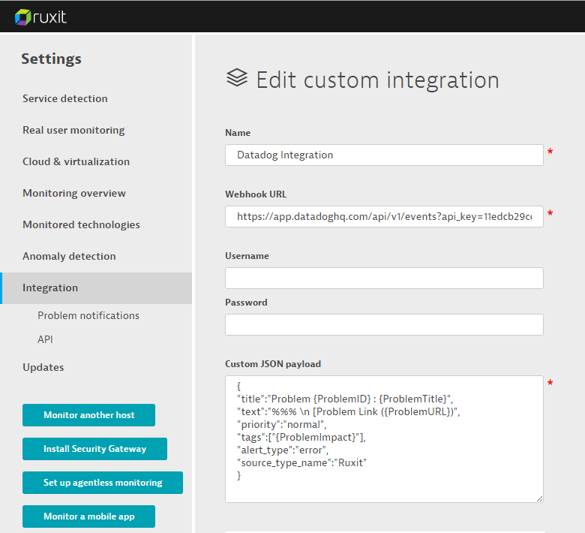Open Service detection settings
Screen dimensions: 585x533
click(x=64, y=98)
